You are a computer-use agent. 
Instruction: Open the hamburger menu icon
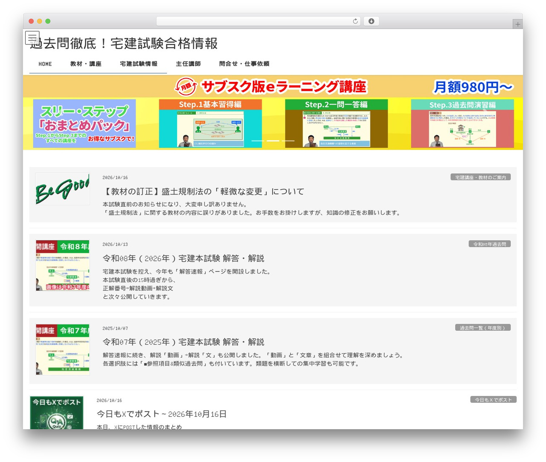point(32,38)
